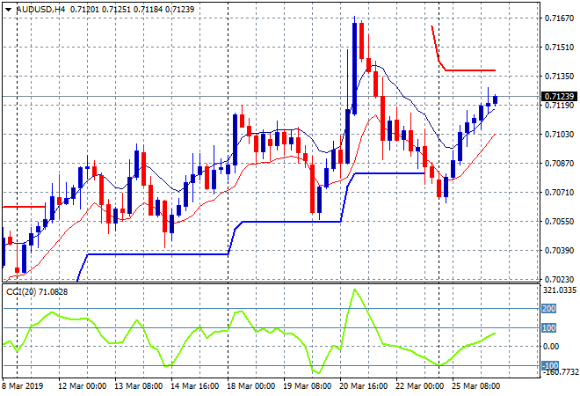
Task: Click the CCI scale value -160.7732
Action: (560, 371)
